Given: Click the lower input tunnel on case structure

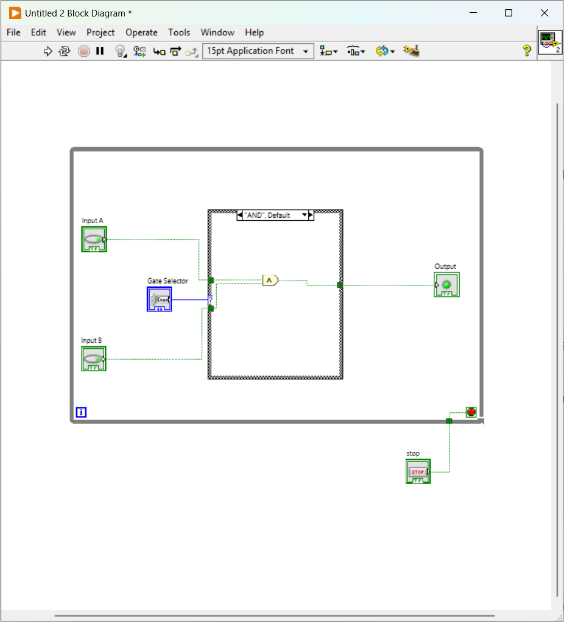Looking at the screenshot, I should click(211, 308).
